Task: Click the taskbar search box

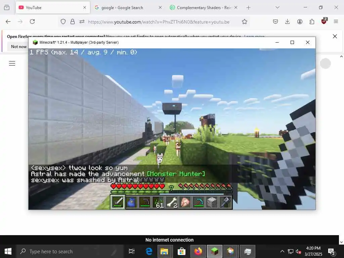Action: coord(70,251)
